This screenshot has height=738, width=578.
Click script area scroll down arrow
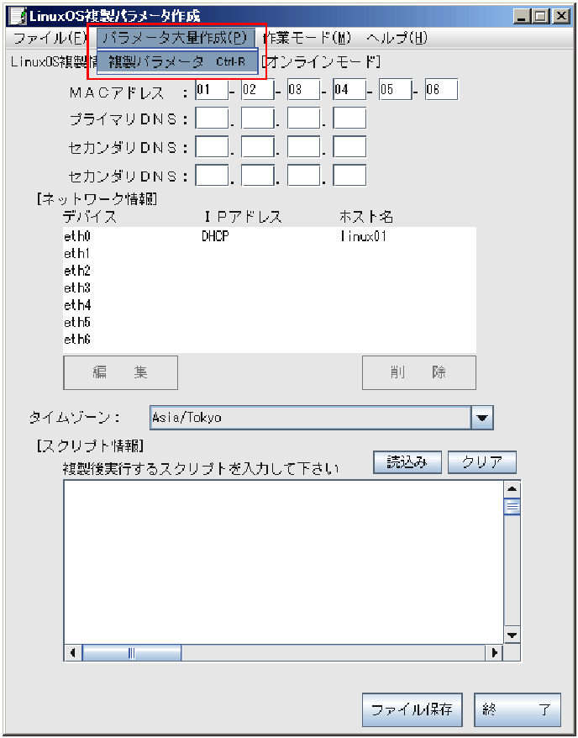pos(512,635)
